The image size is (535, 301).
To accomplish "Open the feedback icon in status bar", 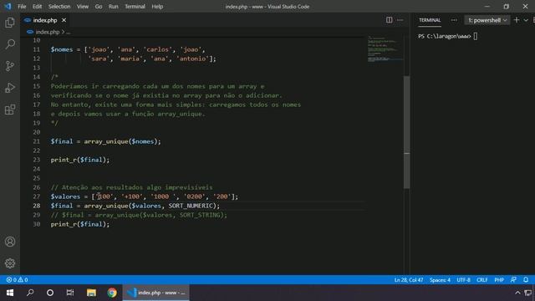I will tap(513, 280).
